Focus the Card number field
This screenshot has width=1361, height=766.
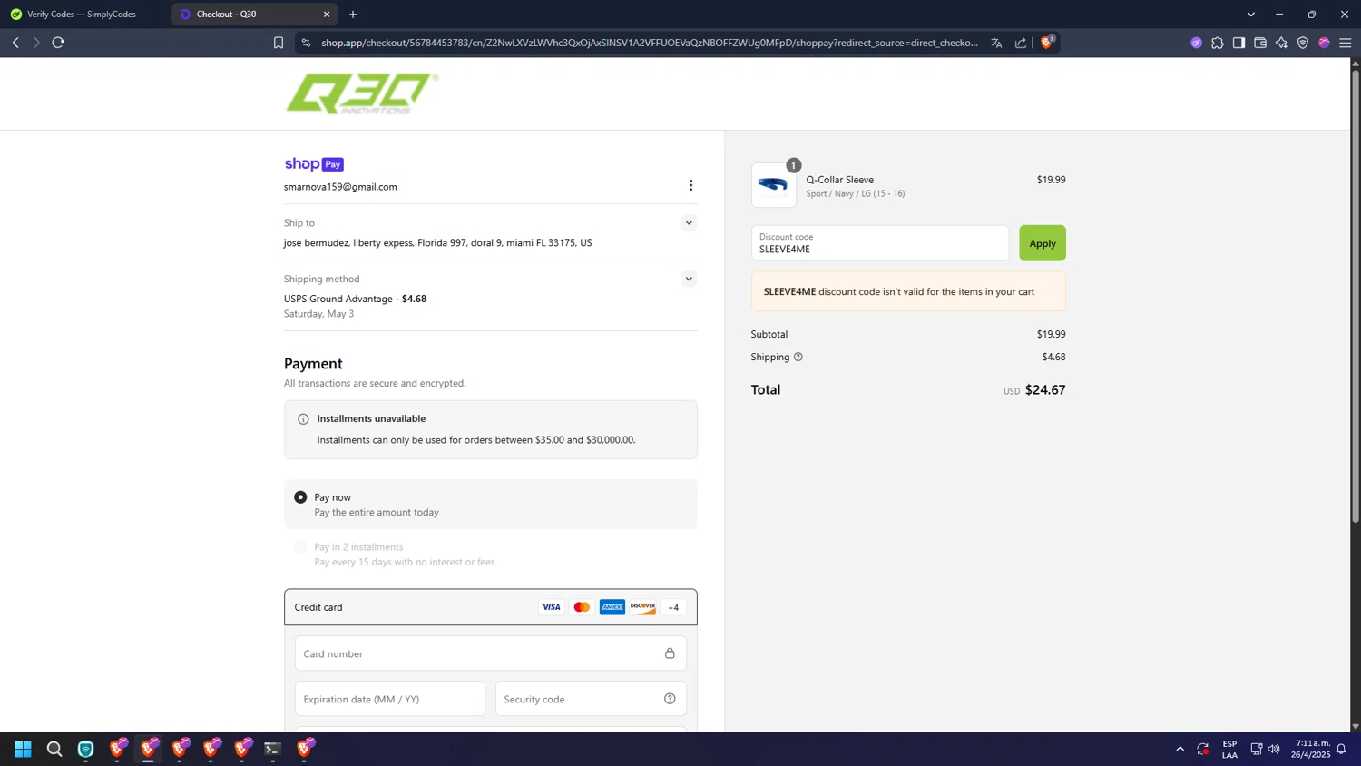(490, 653)
